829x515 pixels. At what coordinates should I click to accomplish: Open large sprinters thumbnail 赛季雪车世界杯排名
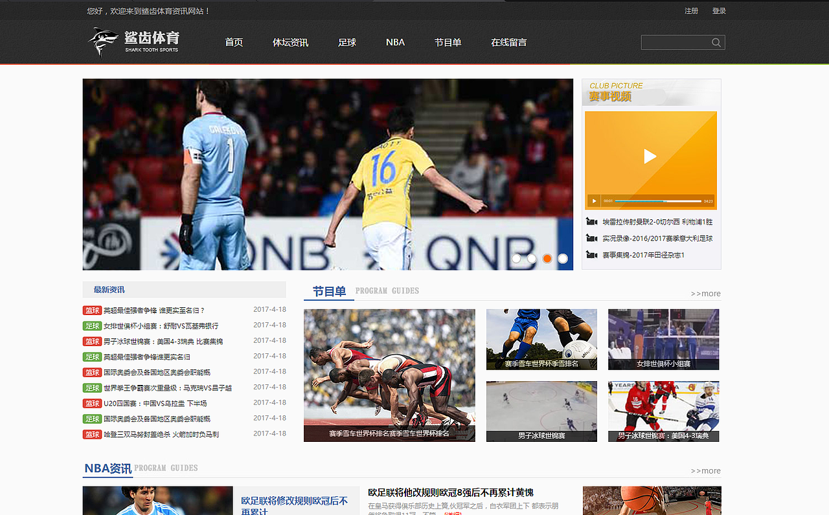pos(389,375)
